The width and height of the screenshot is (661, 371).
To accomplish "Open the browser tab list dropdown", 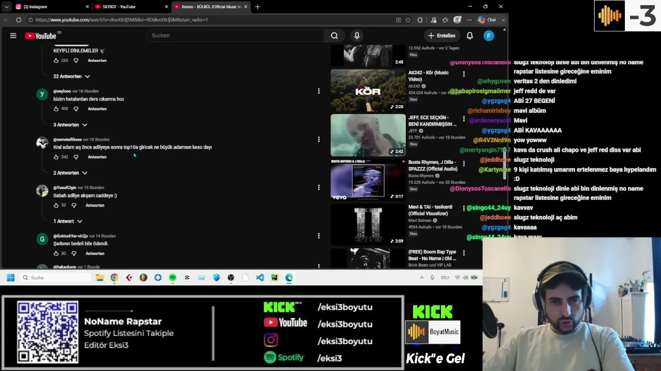I will click(x=6, y=7).
